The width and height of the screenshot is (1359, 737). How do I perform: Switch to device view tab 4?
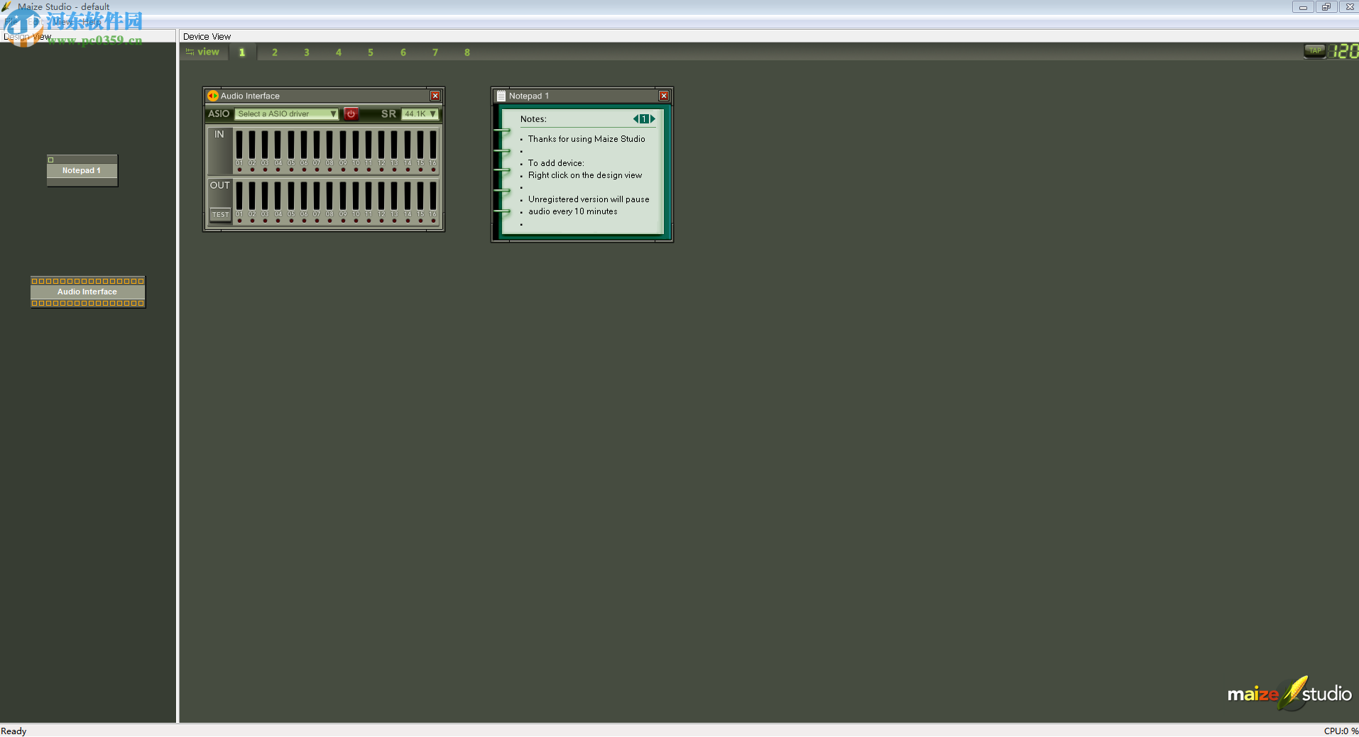pyautogui.click(x=339, y=52)
